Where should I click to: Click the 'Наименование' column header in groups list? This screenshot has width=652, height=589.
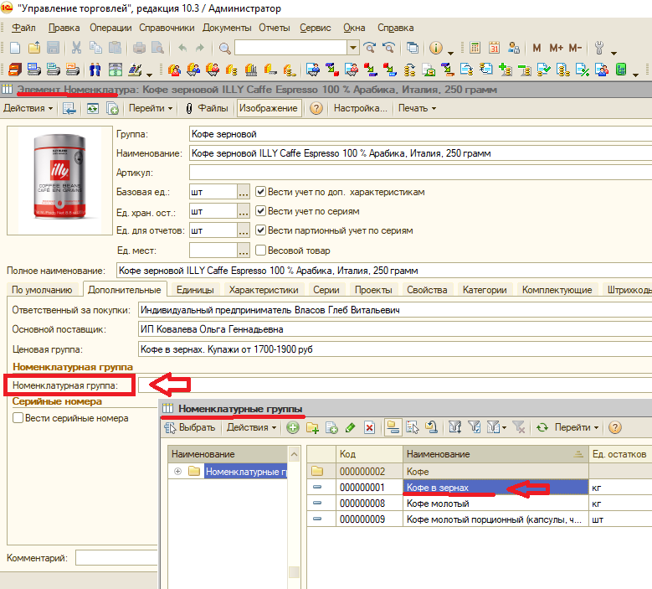495,454
